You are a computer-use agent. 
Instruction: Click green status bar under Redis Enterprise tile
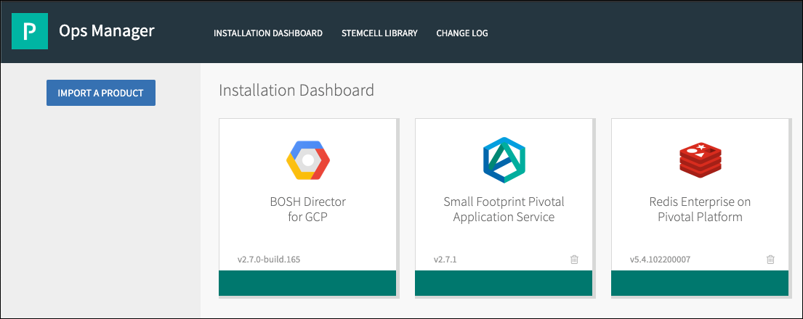click(x=700, y=283)
